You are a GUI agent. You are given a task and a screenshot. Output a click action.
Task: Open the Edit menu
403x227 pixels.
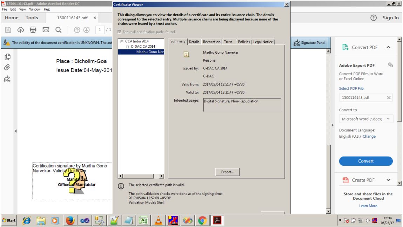13,9
